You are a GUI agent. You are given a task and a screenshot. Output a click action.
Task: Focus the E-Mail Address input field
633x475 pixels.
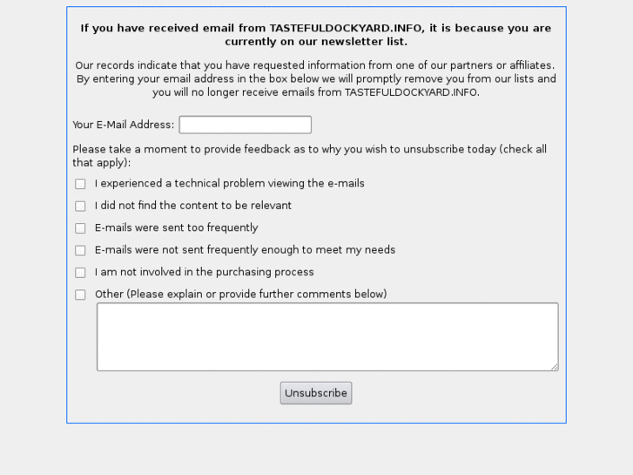tap(245, 125)
